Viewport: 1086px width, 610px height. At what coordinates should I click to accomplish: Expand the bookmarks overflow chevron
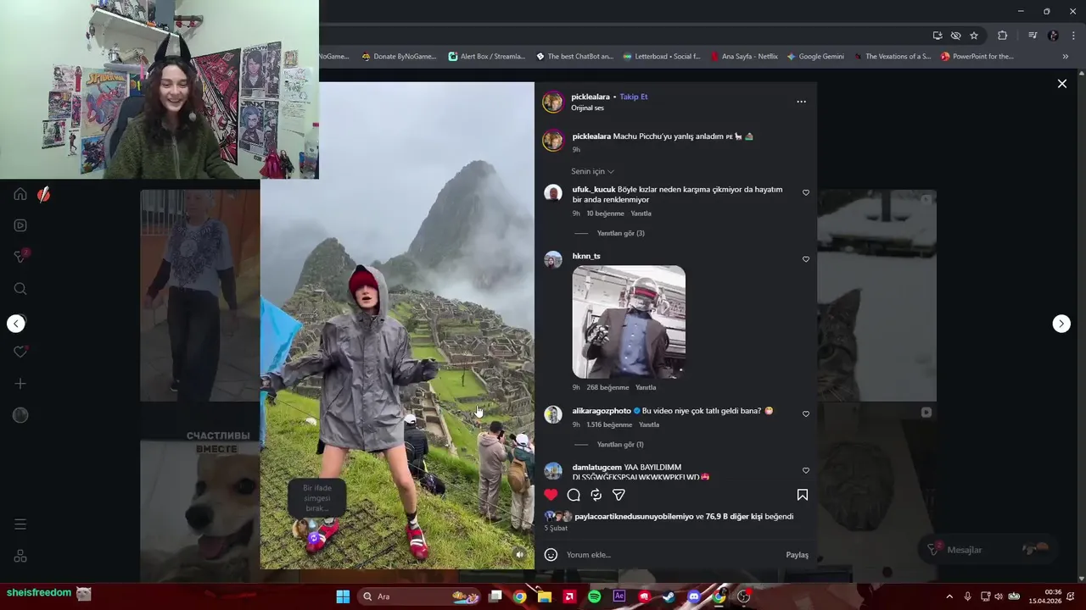pos(1065,57)
